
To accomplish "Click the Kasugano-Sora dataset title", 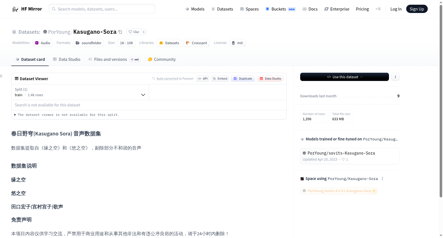I will pyautogui.click(x=95, y=32).
